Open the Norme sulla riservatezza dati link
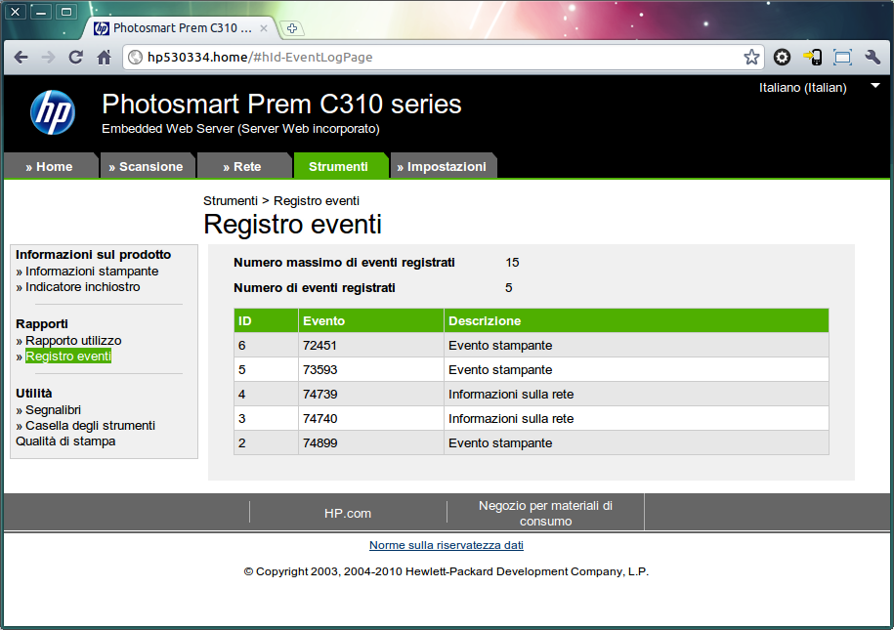The image size is (894, 630). (447, 545)
